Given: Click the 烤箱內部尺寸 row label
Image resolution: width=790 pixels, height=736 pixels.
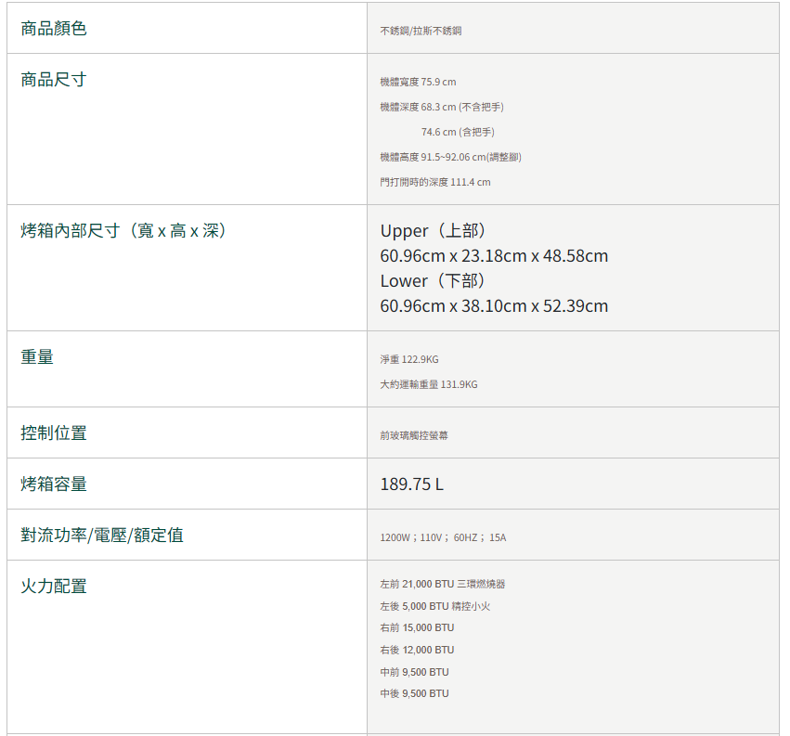Looking at the screenshot, I should pos(123,231).
